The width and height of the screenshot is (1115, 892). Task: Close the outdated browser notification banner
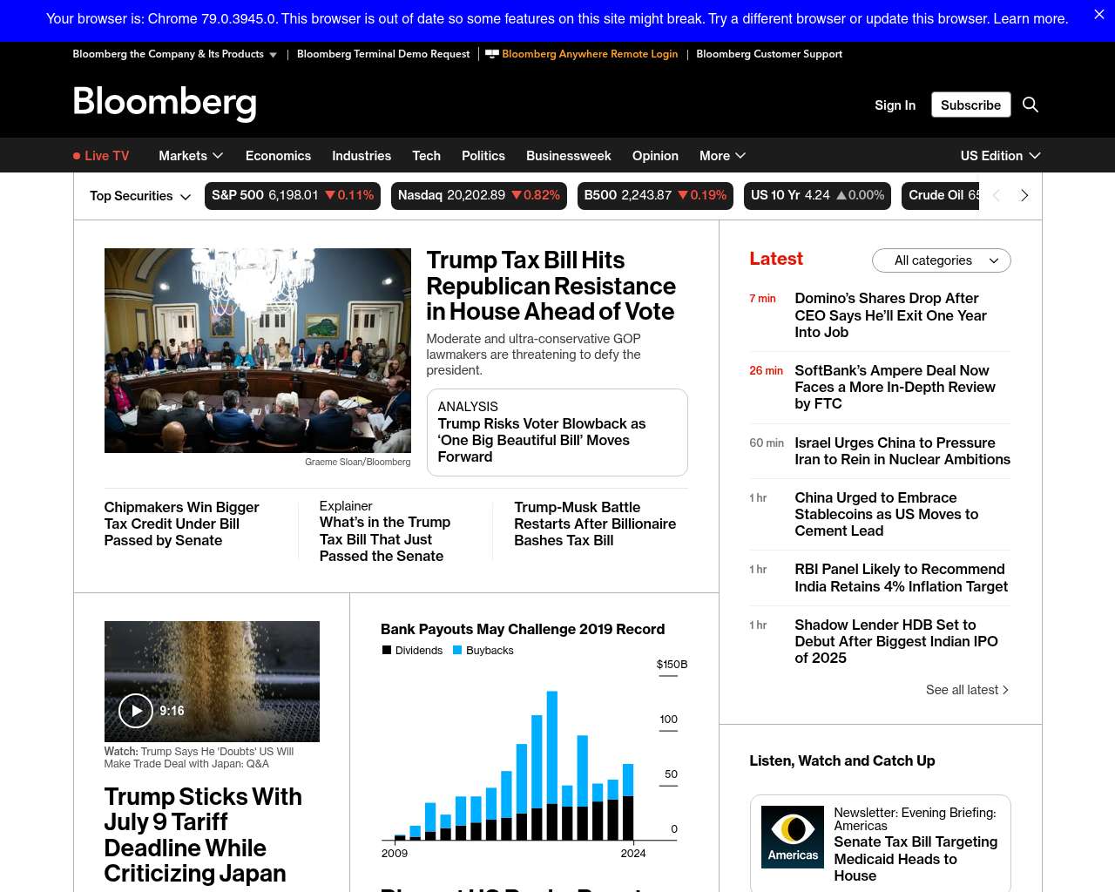tap(1099, 15)
